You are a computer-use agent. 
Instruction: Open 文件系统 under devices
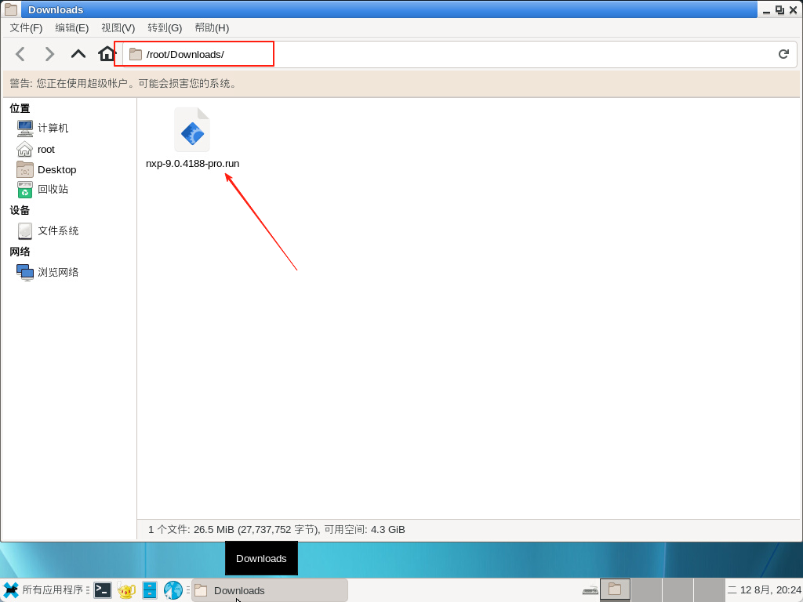pyautogui.click(x=58, y=230)
